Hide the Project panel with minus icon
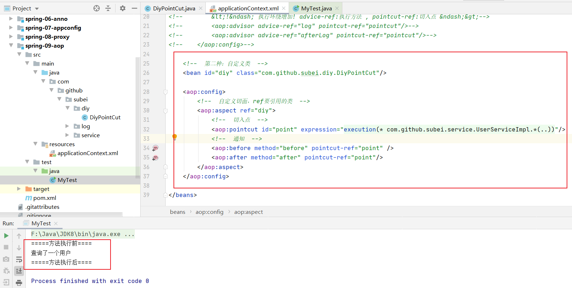This screenshot has height=288, width=572. coord(135,8)
